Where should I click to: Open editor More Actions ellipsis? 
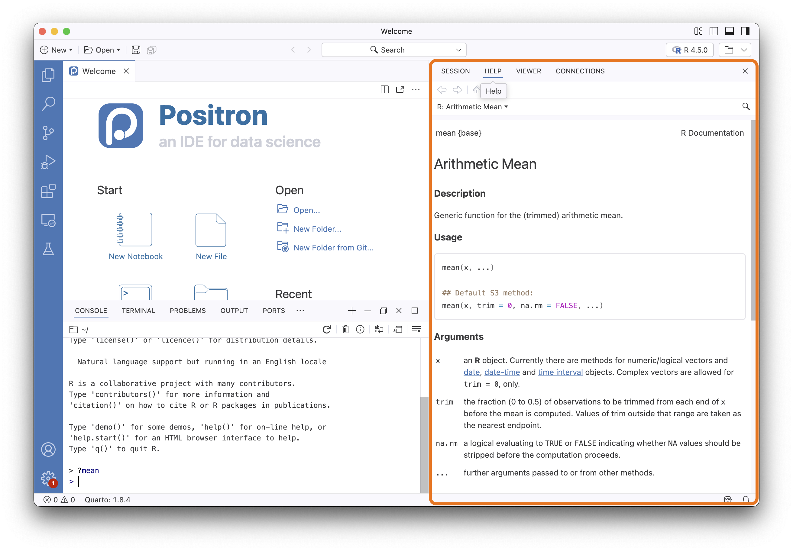click(x=416, y=90)
